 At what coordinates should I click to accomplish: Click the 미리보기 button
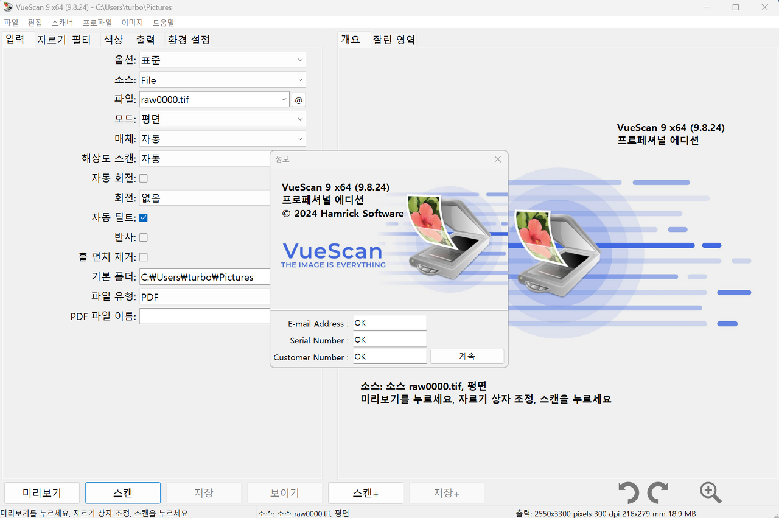coord(42,493)
